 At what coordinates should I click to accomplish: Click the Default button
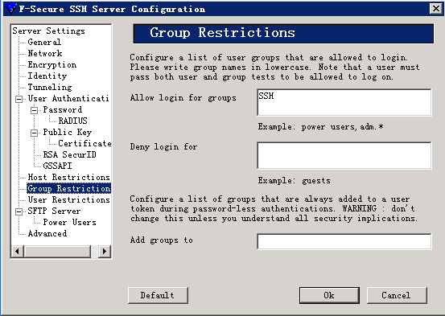[158, 295]
